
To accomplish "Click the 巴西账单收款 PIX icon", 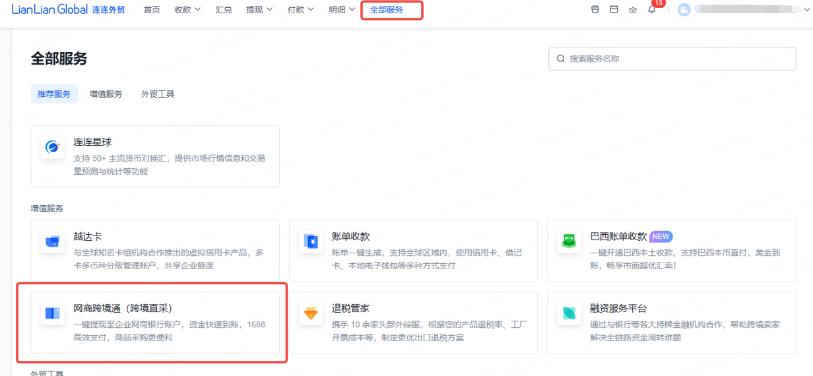I will (569, 241).
